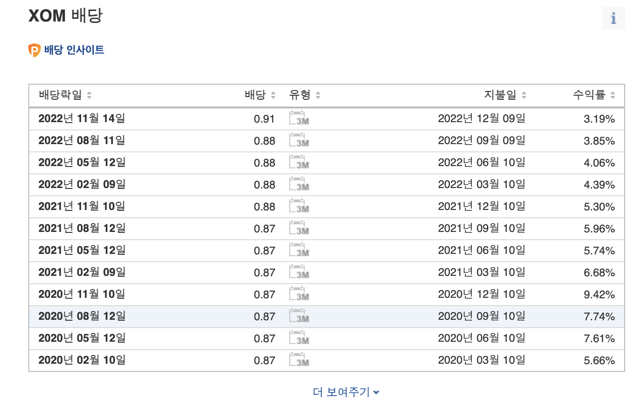
Task: Sort by 배당락일 column arrows
Action: [x=89, y=95]
